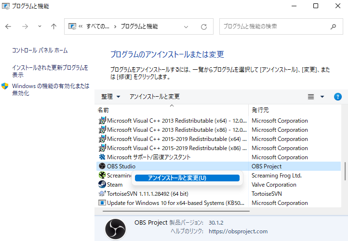This screenshot has height=241, width=348.
Task: Click the large OBS logo in the details pane
Action: (x=115, y=229)
